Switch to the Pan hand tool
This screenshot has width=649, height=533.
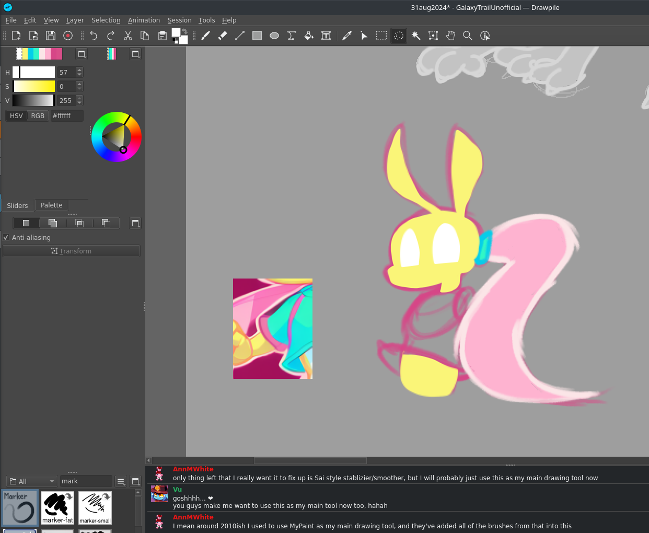coord(450,36)
